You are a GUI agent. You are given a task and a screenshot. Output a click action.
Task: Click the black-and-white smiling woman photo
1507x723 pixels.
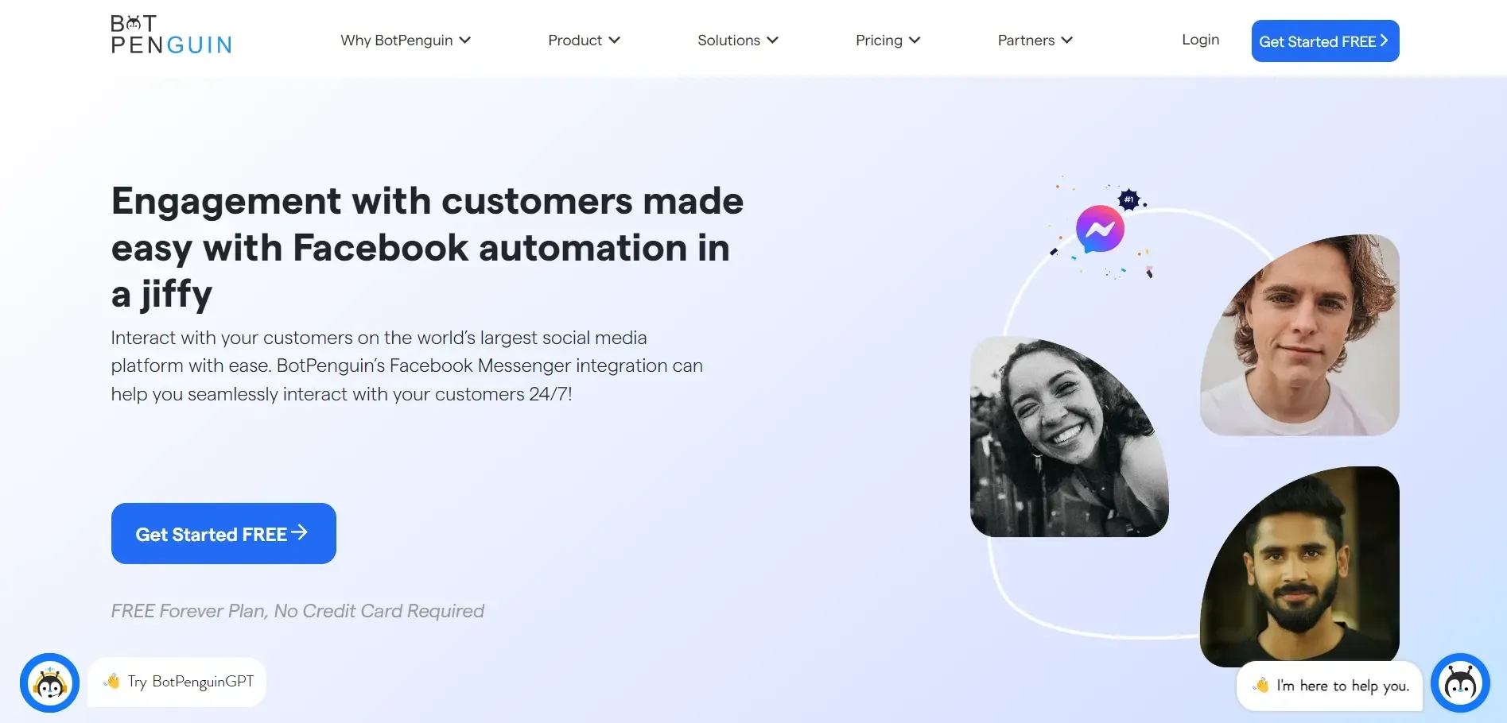pos(1069,436)
